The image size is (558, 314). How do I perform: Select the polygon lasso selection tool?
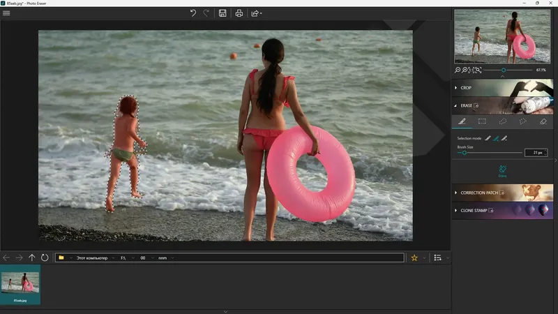pos(522,121)
